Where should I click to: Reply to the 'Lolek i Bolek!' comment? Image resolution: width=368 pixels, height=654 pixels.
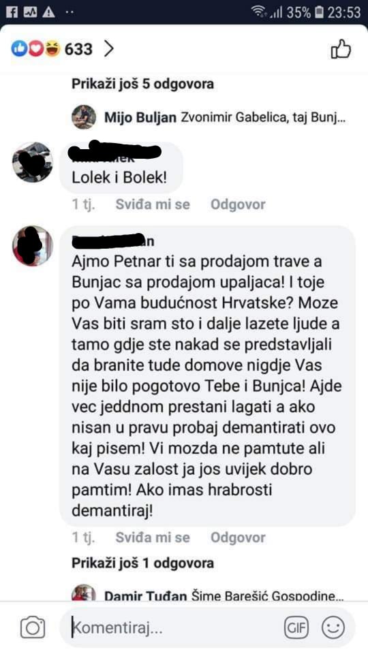tap(238, 204)
